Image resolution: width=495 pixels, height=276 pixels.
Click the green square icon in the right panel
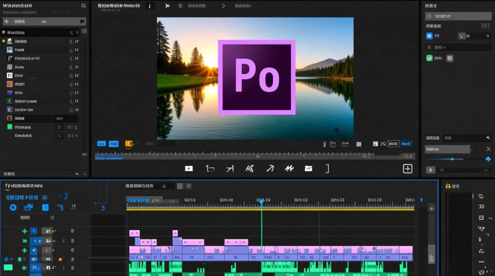(429, 58)
